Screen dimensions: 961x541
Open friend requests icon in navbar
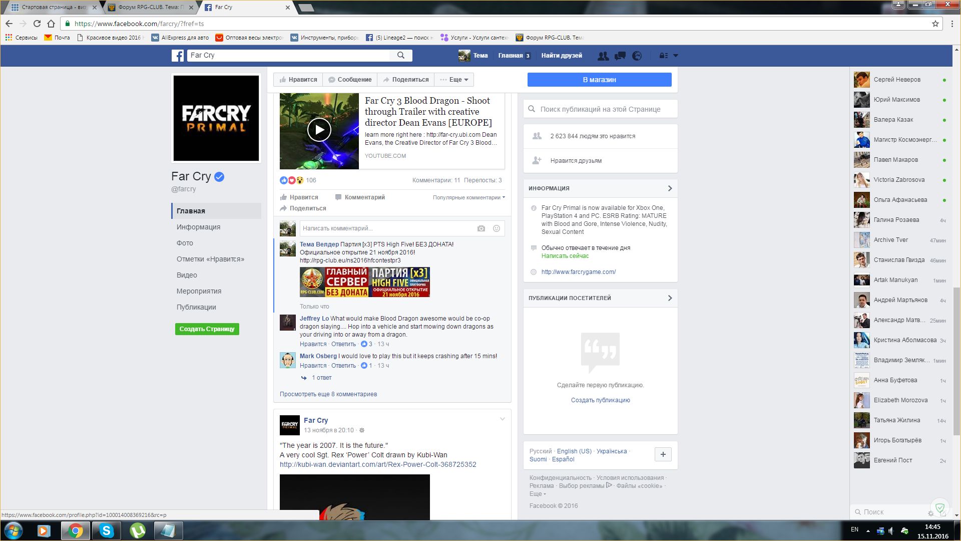[x=603, y=56]
